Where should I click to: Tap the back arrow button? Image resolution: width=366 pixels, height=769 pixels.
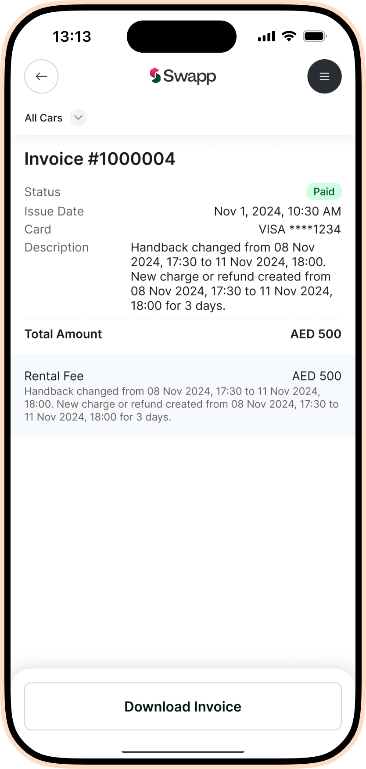pos(41,76)
